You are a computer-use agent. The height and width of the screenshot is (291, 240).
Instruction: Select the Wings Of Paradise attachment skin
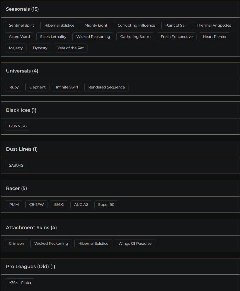pyautogui.click(x=135, y=243)
